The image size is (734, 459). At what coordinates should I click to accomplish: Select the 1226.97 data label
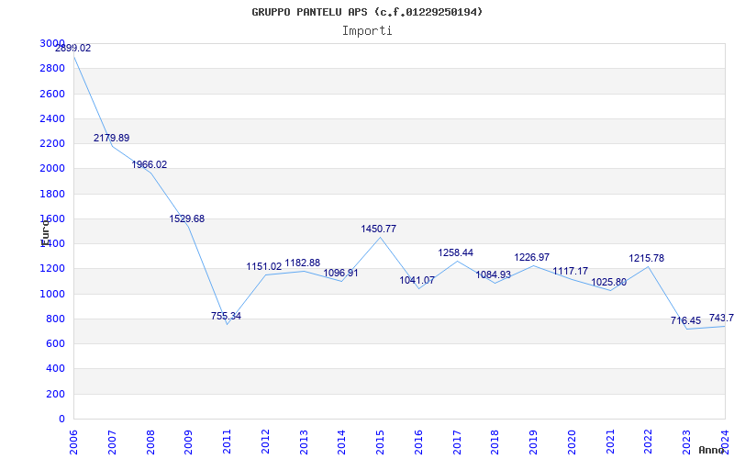532,257
